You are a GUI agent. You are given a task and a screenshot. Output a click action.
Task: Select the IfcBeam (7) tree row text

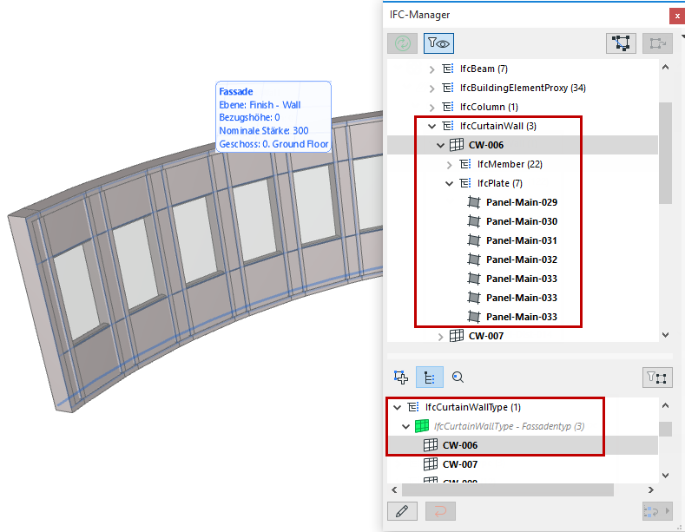(x=484, y=69)
